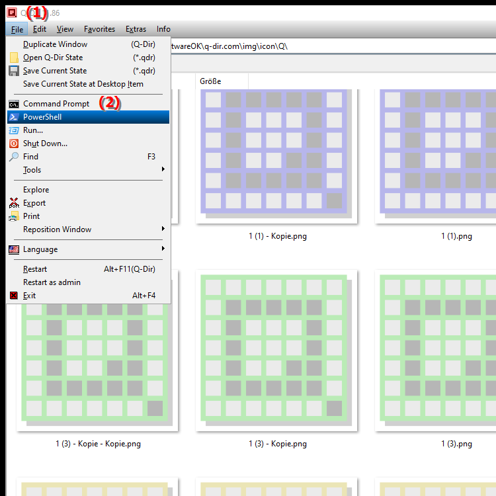Open the View menu
This screenshot has width=496, height=496.
(65, 29)
